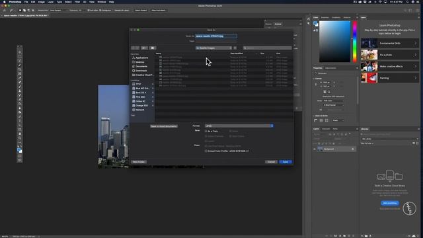The width and height of the screenshot is (423, 238).
Task: Click the hue spectrum slider
Action: (355, 42)
